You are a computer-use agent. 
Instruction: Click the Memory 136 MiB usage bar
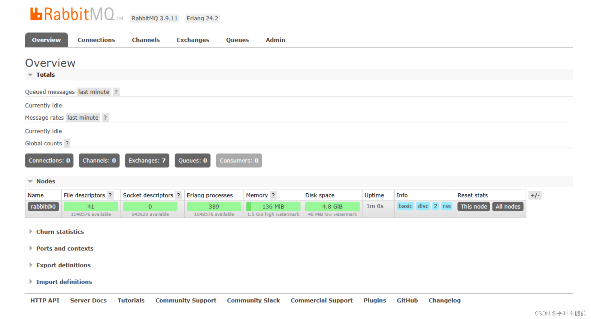273,207
